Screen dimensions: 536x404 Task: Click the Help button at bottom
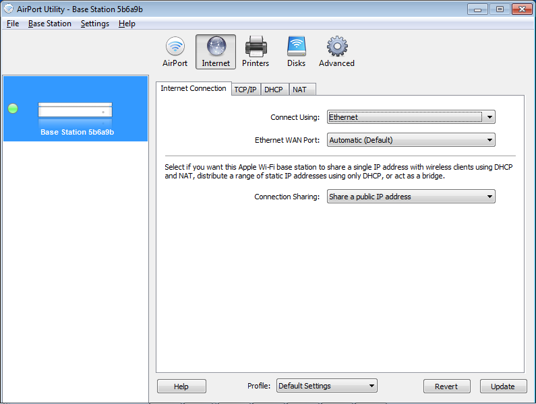point(181,386)
